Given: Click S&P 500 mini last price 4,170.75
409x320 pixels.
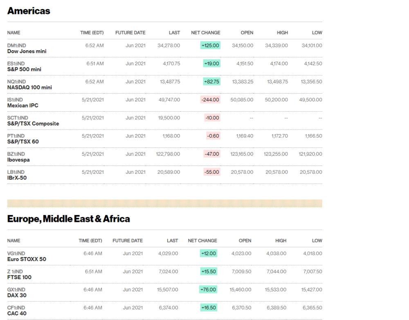Looking at the screenshot, I should point(172,64).
